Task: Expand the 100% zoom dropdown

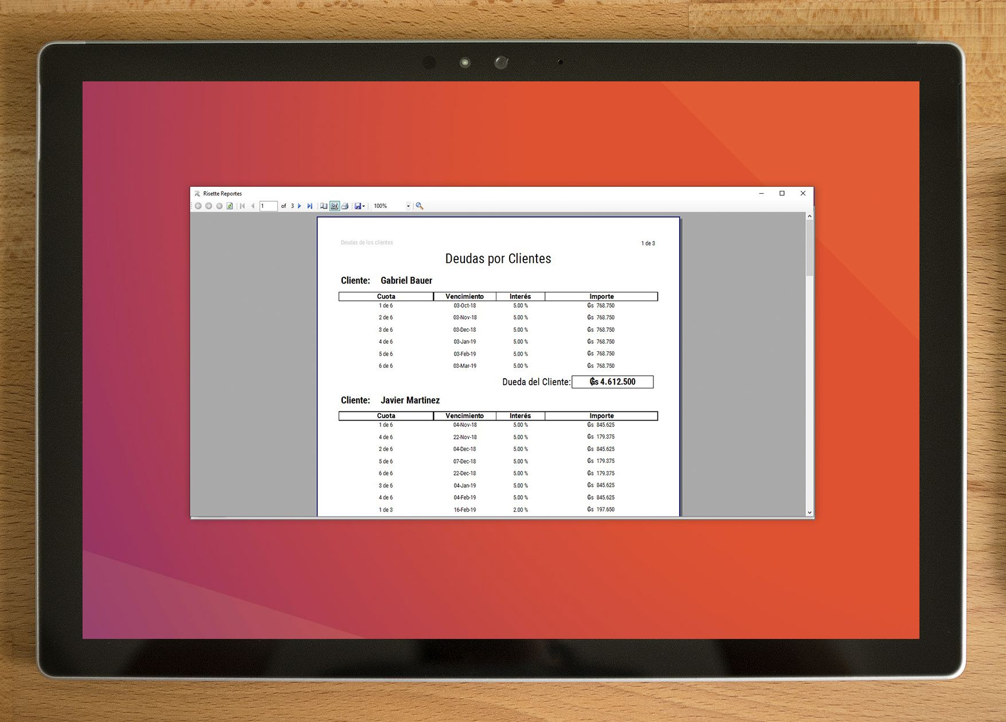Action: click(408, 206)
